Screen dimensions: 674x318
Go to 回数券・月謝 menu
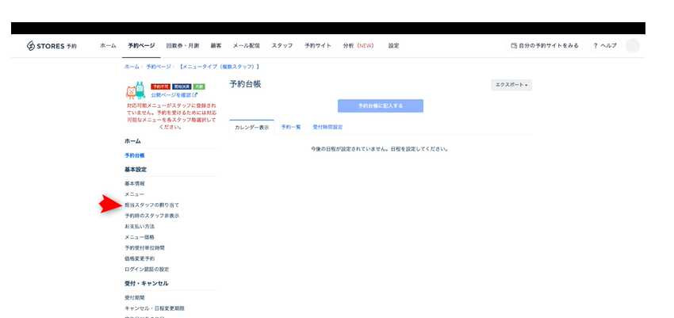click(183, 46)
